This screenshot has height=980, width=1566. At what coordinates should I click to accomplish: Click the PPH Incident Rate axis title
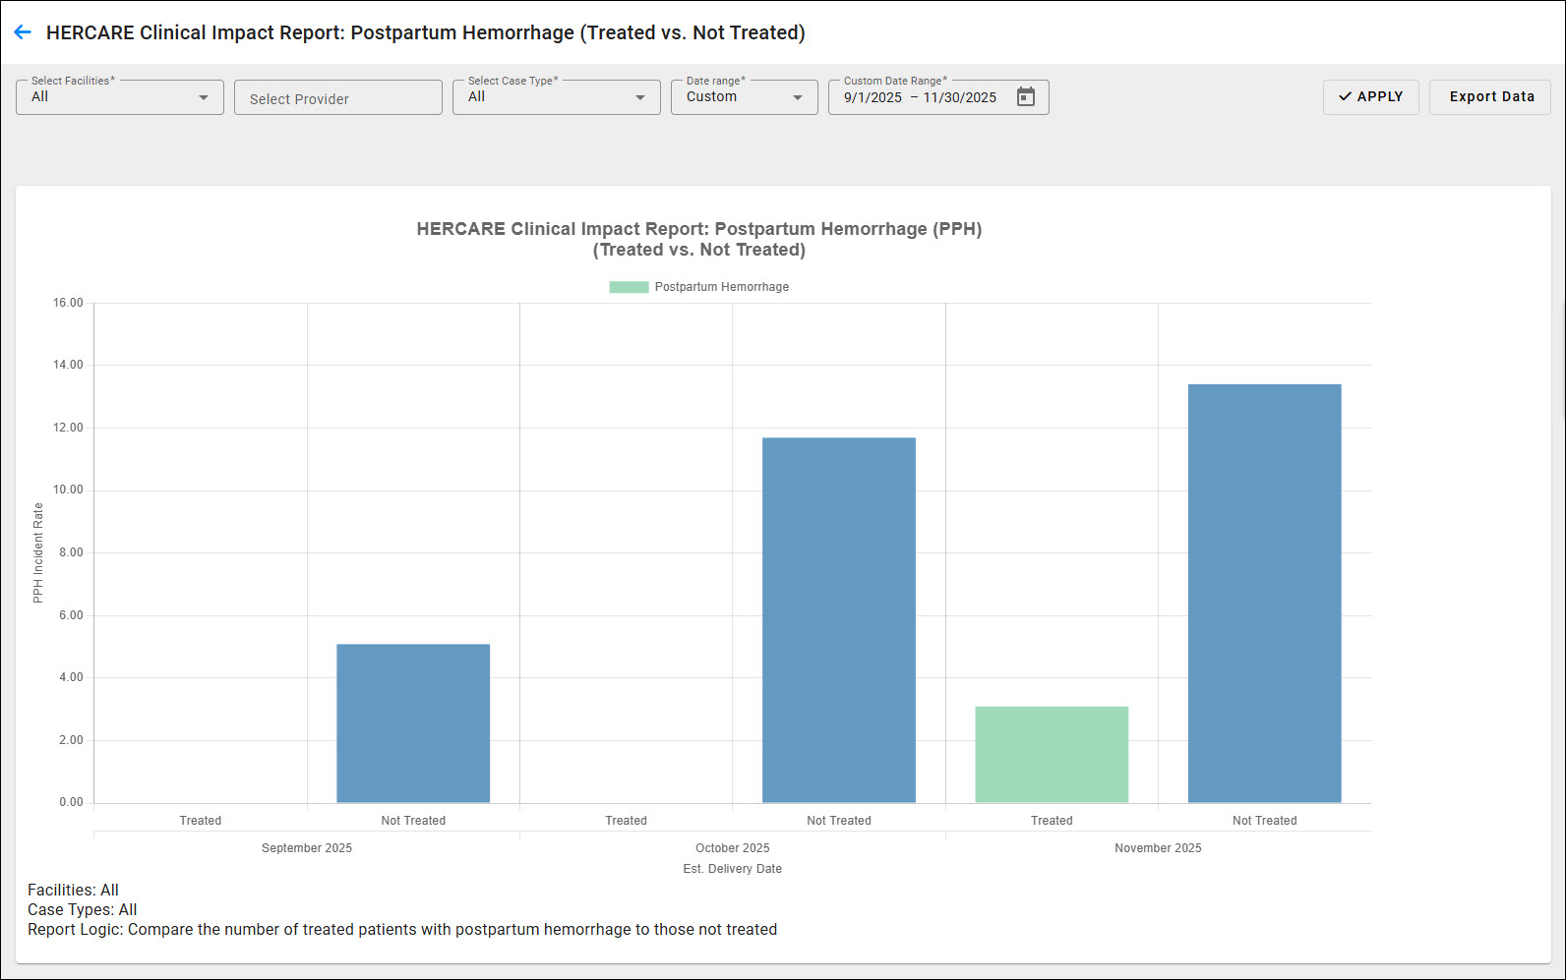(38, 552)
